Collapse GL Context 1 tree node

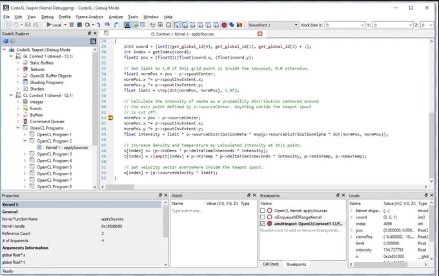11,56
